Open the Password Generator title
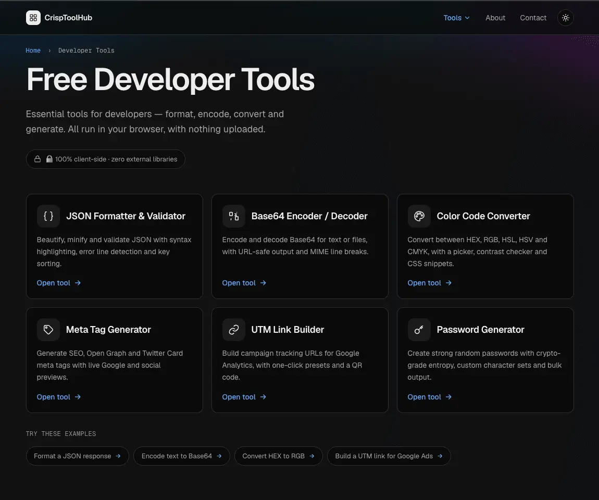 (x=481, y=330)
